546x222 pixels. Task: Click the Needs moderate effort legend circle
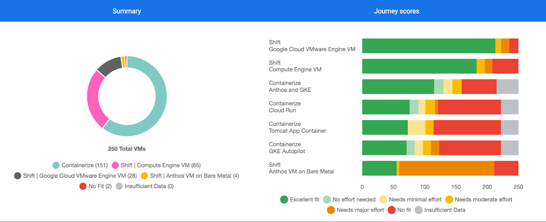coord(448,200)
